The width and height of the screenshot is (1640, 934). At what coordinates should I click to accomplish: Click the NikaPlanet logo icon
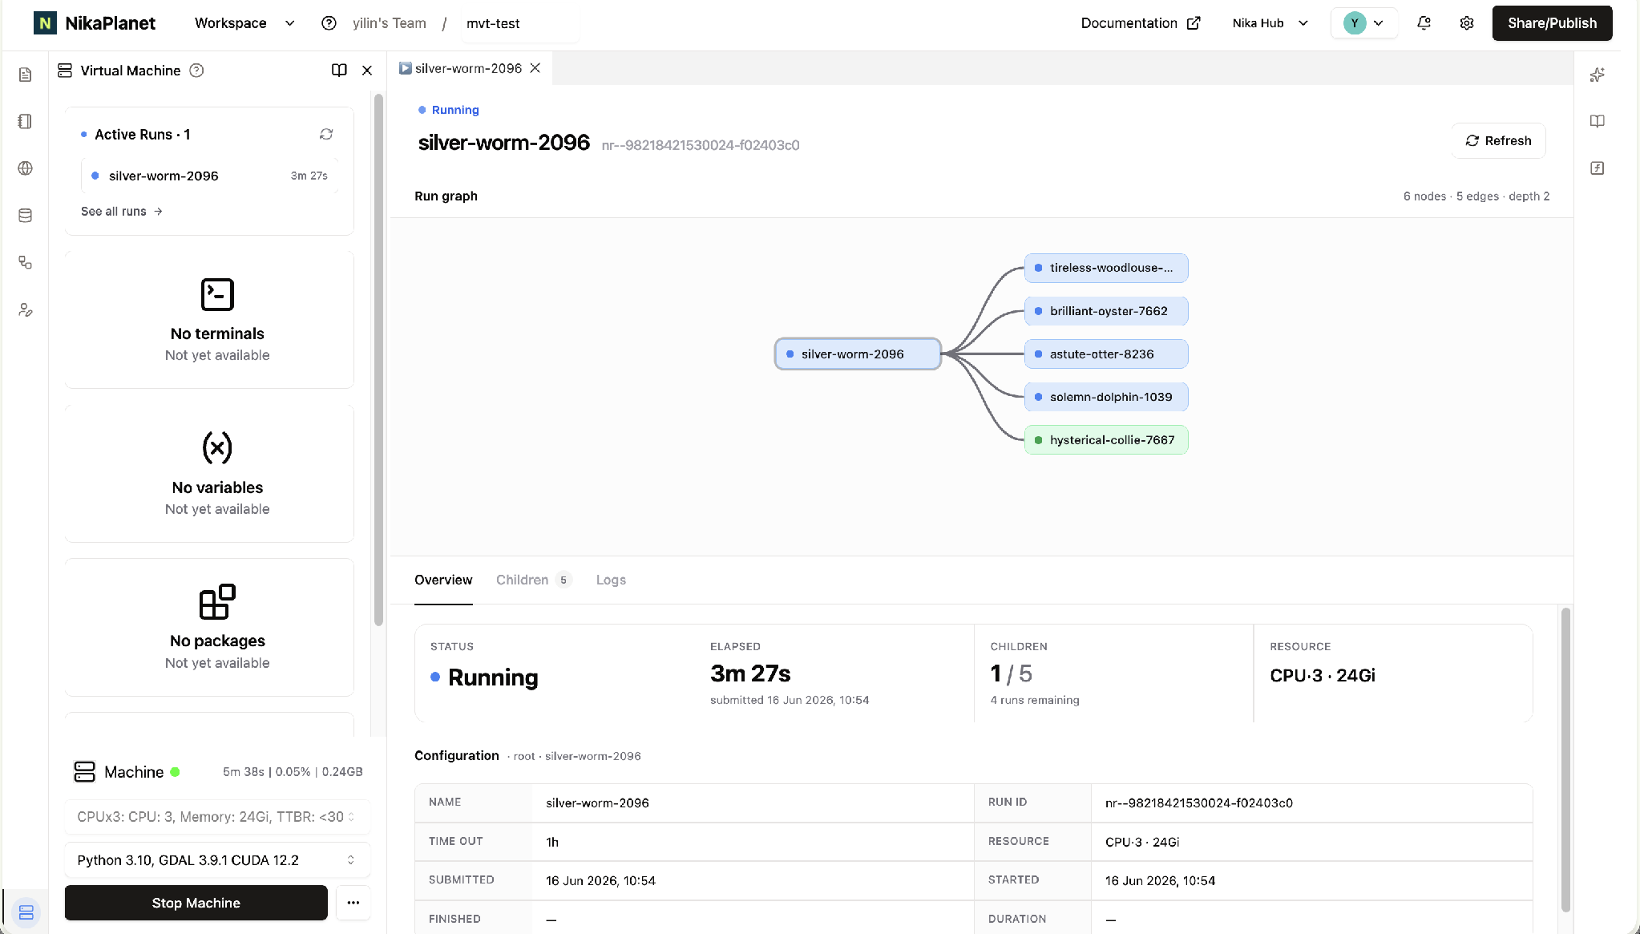click(45, 23)
